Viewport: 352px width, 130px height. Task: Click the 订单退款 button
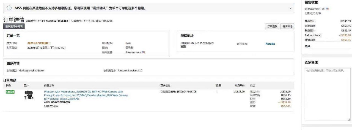click(x=272, y=27)
